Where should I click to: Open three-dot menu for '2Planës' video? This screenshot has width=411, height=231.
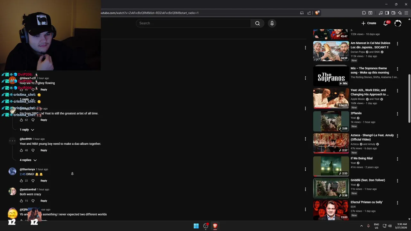click(x=398, y=114)
